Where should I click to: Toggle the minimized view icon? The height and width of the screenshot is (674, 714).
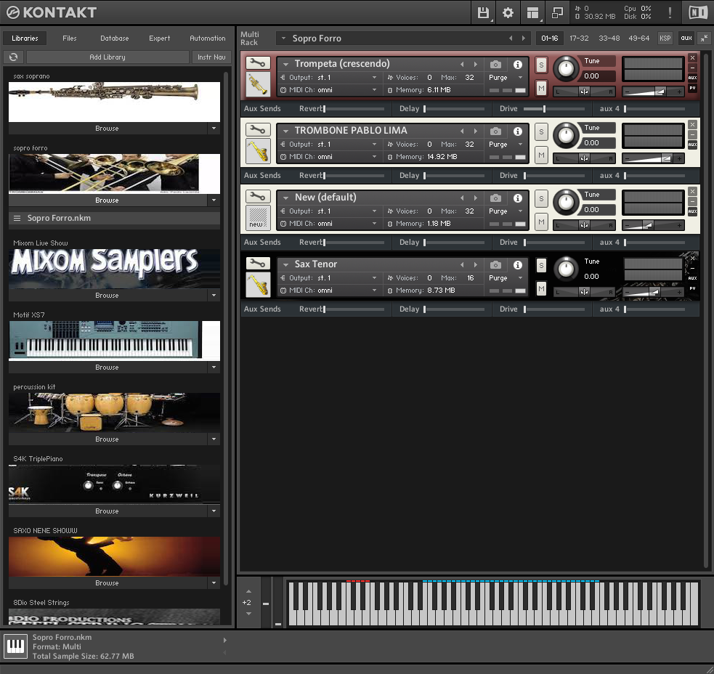tap(557, 12)
